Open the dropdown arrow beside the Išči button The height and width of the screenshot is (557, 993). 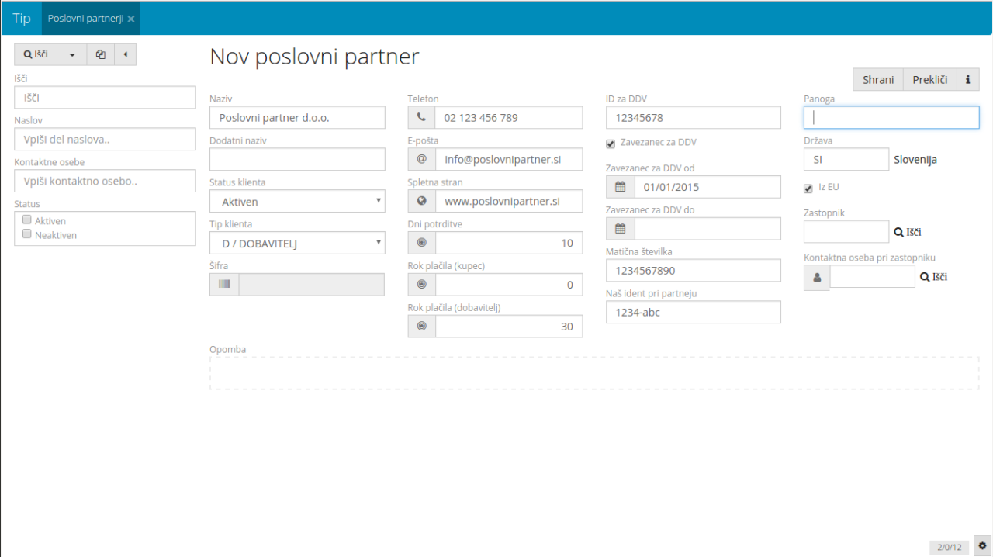[72, 54]
